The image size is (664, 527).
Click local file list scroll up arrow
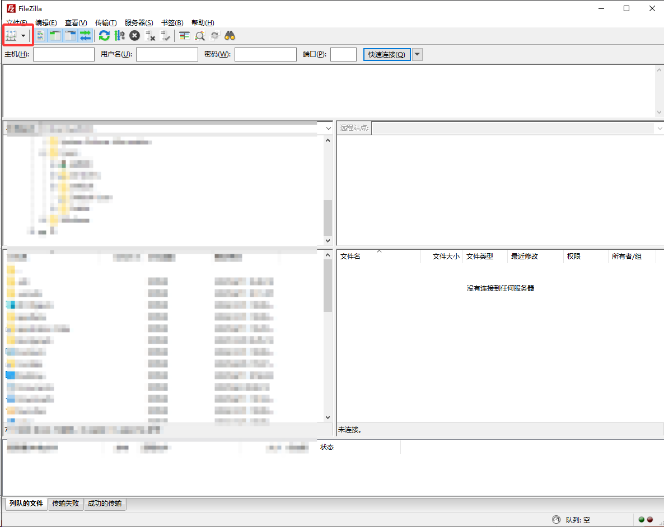click(x=328, y=255)
